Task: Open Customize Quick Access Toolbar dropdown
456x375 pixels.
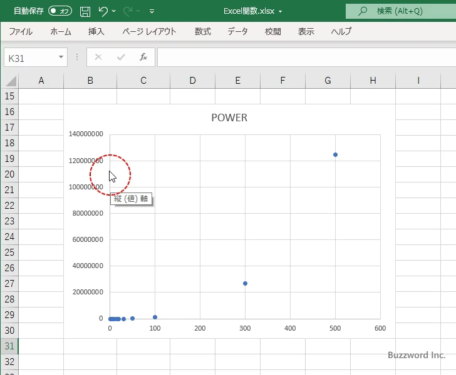Action: (x=152, y=11)
